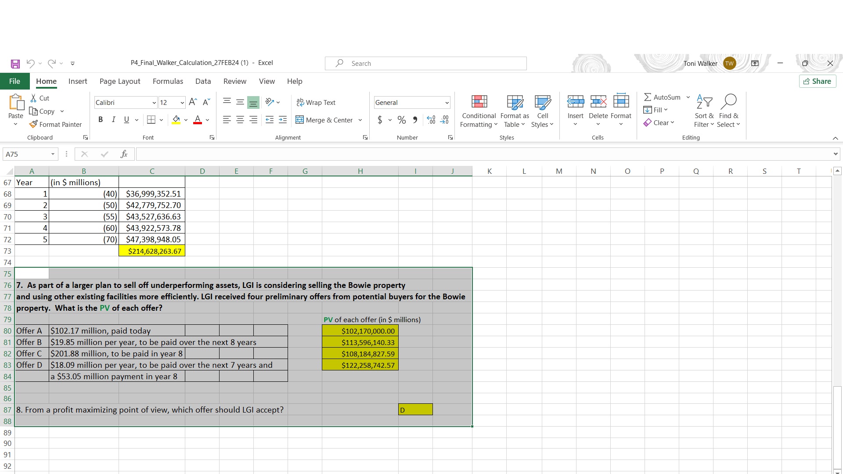Apply the yellow fill color swatch

point(176,120)
